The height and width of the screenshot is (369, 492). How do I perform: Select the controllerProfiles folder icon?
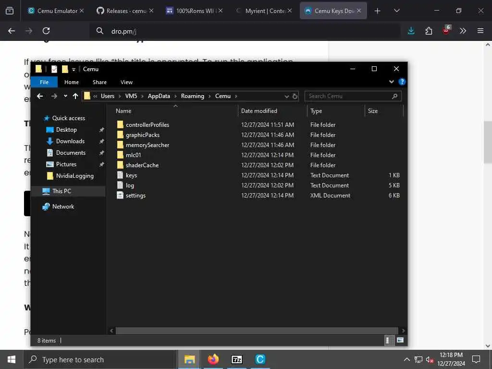(x=120, y=124)
